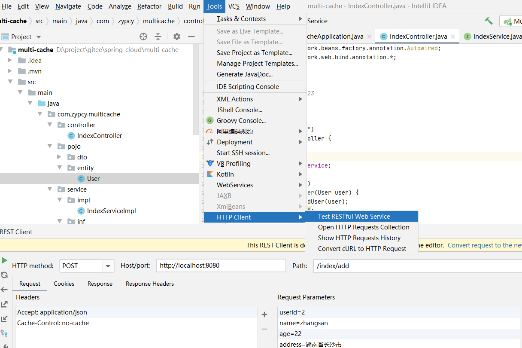Viewport: 522px width, 348px height.
Task: Select the name=zhangsan parameter row
Action: click(x=399, y=323)
